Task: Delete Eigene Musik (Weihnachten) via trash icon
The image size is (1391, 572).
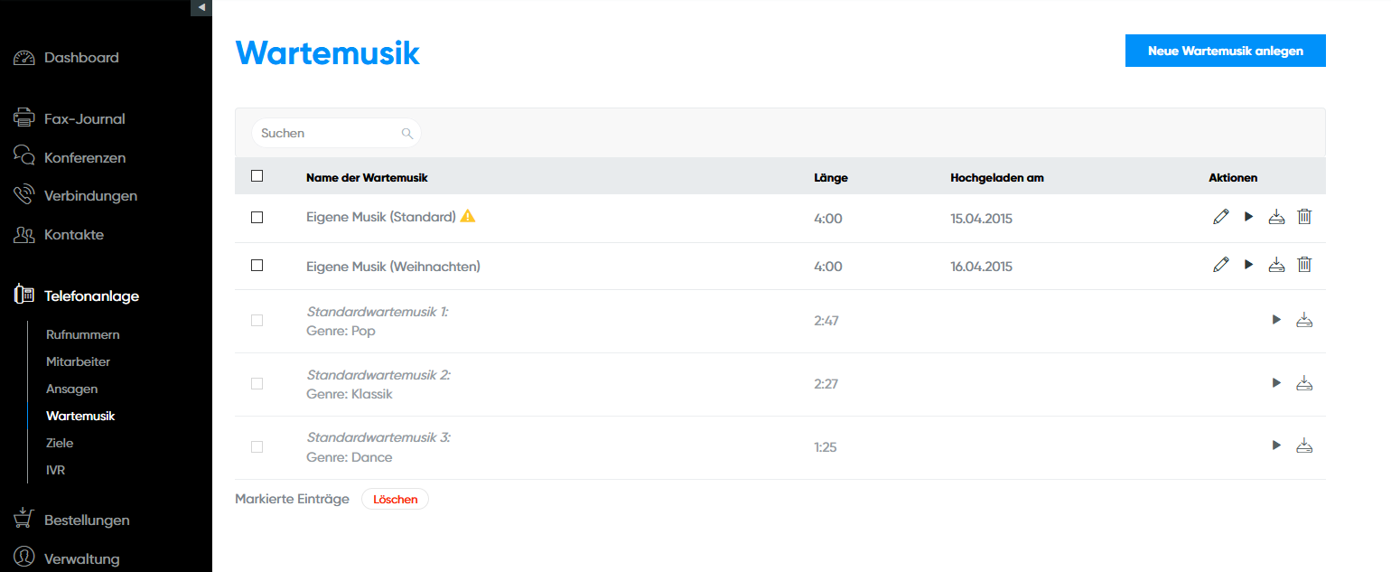Action: [1304, 265]
